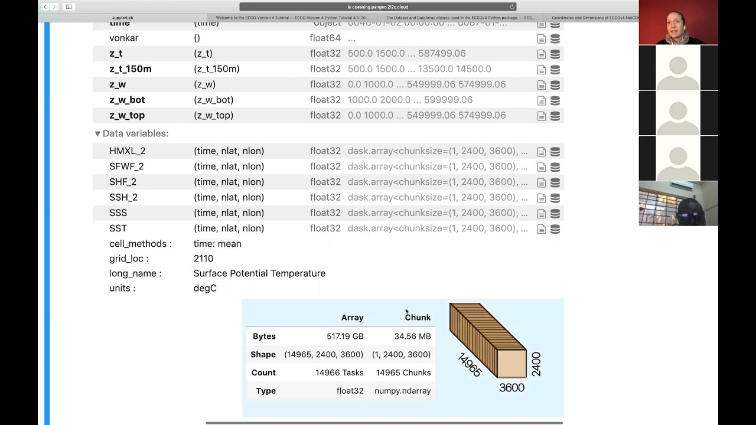Reload the page in address bar
756x425 pixels.
coord(511,6)
